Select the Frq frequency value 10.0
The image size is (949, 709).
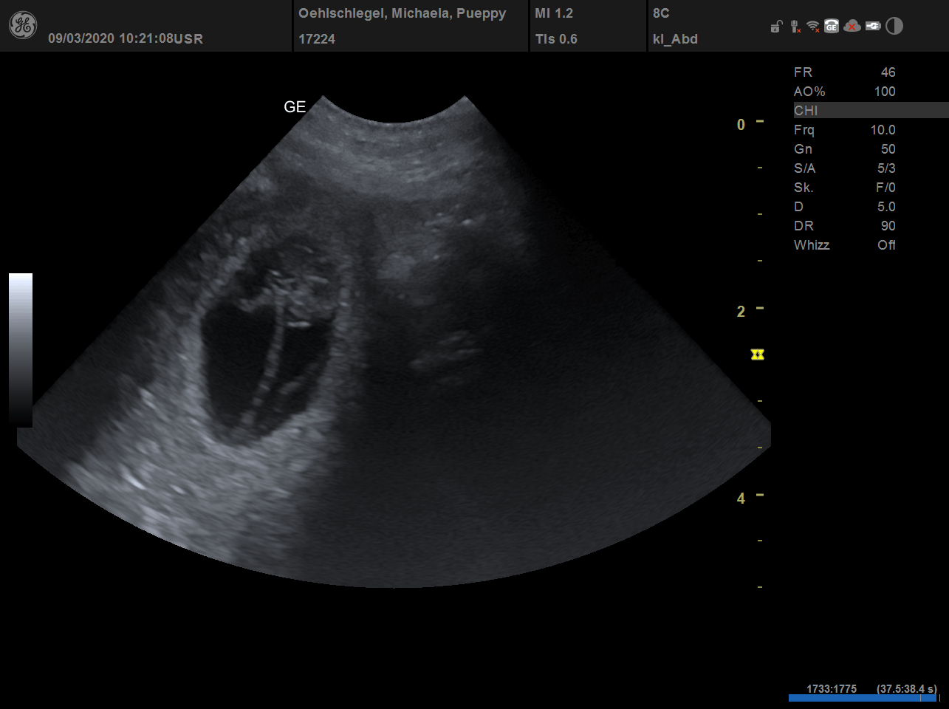[x=883, y=130]
